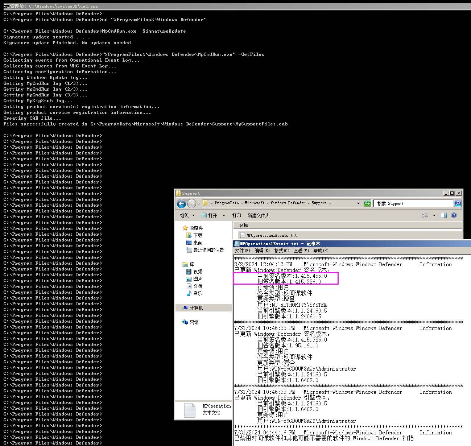This screenshot has width=471, height=446.
Task: Open the 文件(F) menu in Notepad
Action: 243,251
